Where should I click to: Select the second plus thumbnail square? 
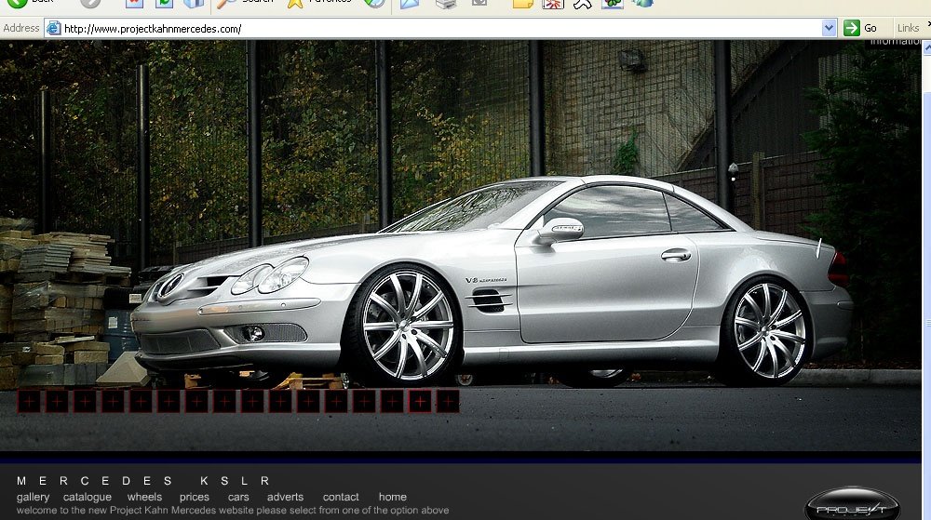pyautogui.click(x=57, y=402)
